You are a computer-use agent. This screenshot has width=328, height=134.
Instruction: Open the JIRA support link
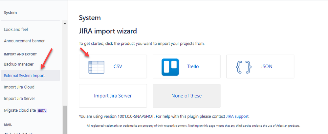237,116
